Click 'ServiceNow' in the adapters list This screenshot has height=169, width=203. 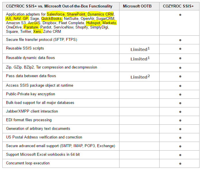click(x=63, y=27)
